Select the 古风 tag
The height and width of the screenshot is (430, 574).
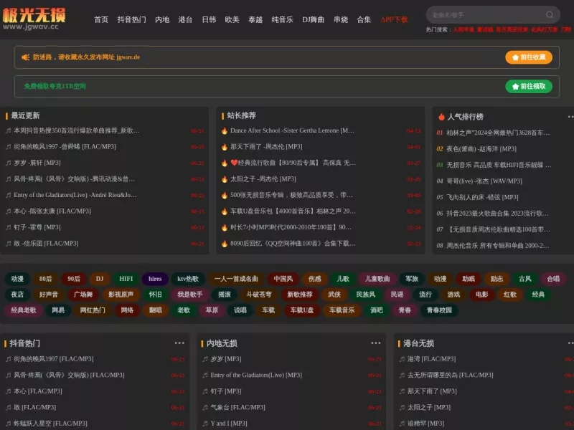tap(525, 279)
